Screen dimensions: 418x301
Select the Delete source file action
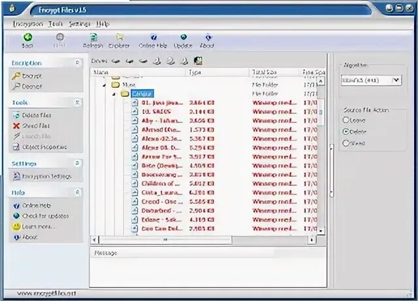[x=346, y=132]
